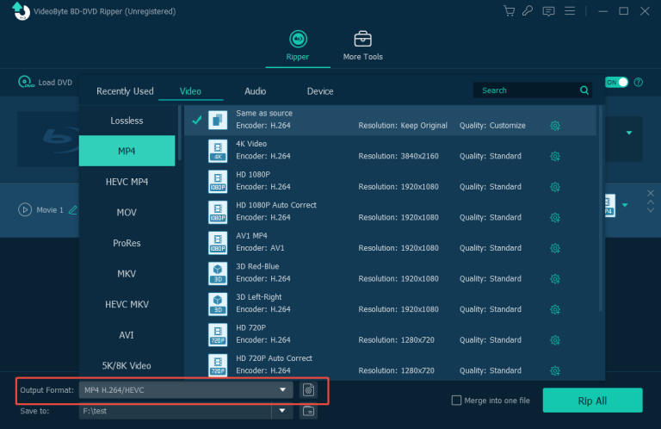Open settings gear for HD 1080P Auto Correct
661x429 pixels.
555,218
